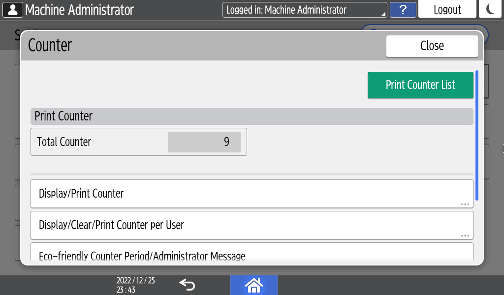Click the Total Counter value field

204,142
